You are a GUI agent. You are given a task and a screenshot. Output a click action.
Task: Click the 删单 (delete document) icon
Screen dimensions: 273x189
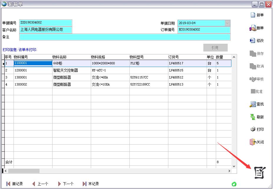click(x=253, y=28)
